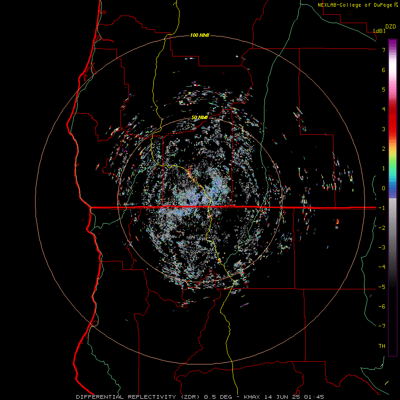Click the 7 value on the scale
This screenshot has height=400, width=400.
tap(384, 50)
